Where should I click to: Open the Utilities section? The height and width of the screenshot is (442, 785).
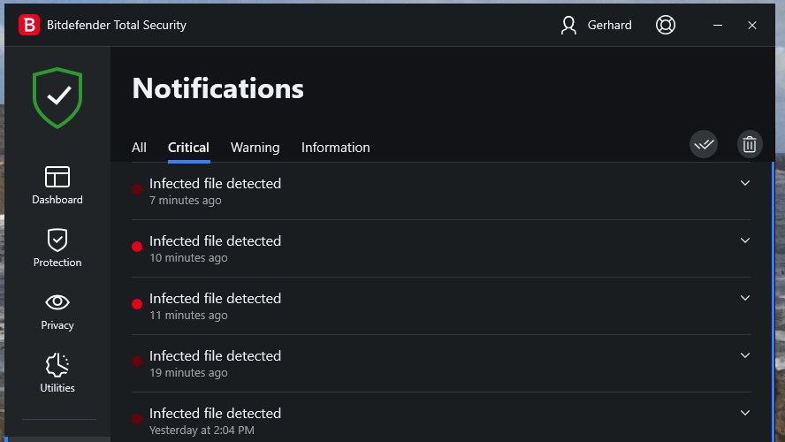(57, 373)
